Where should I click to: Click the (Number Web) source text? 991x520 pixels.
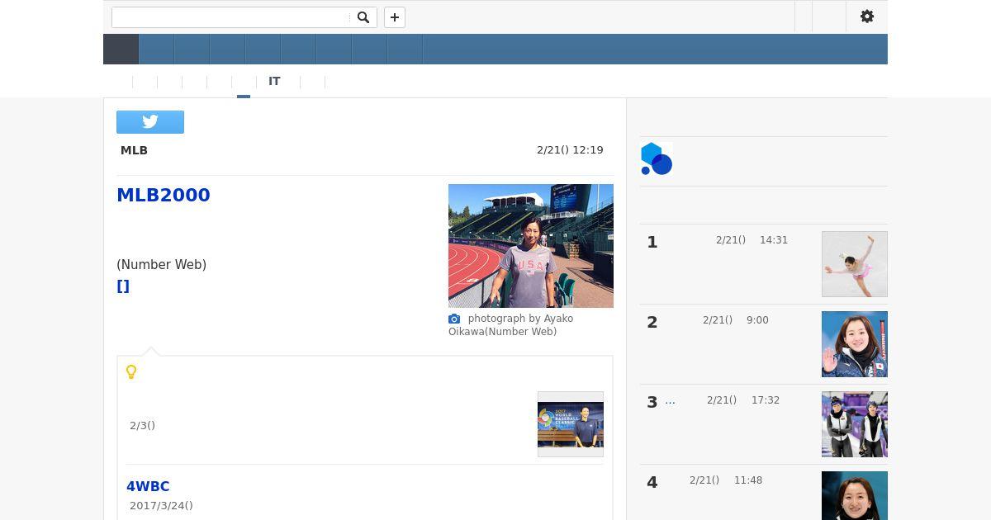tap(162, 265)
